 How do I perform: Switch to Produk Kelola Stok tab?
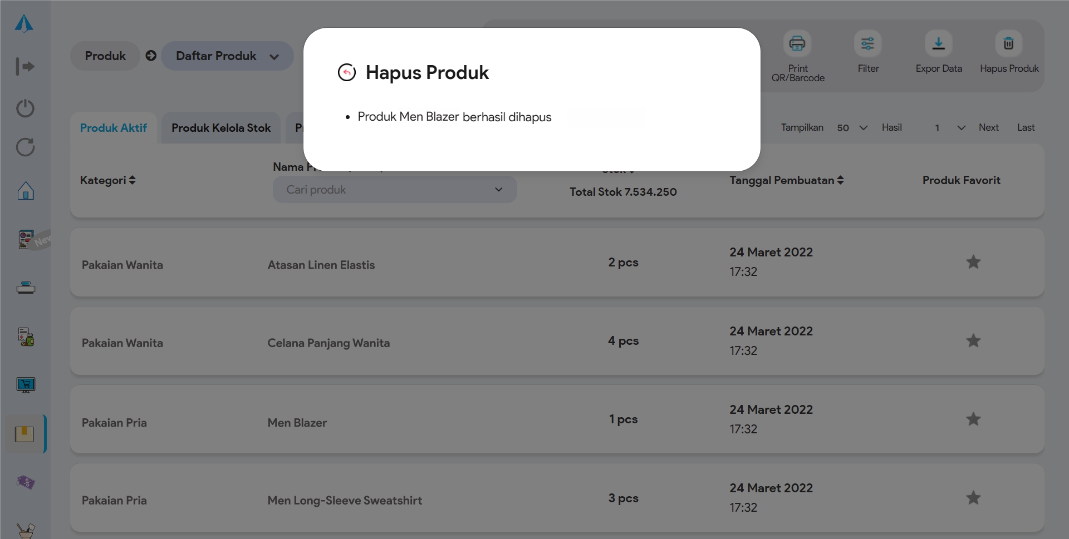coord(221,128)
